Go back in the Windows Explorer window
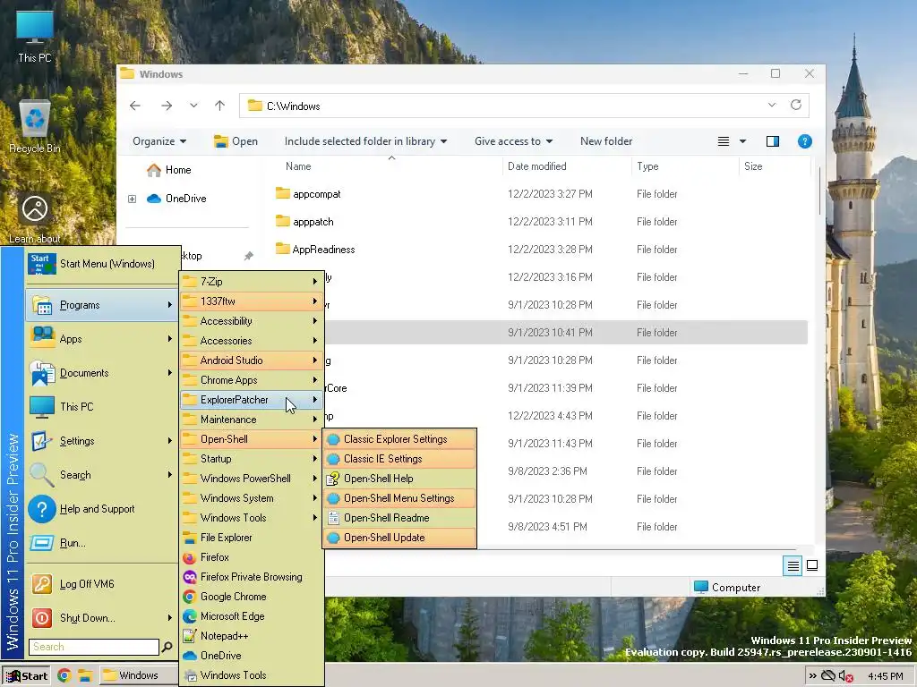917x687 pixels. coord(135,106)
